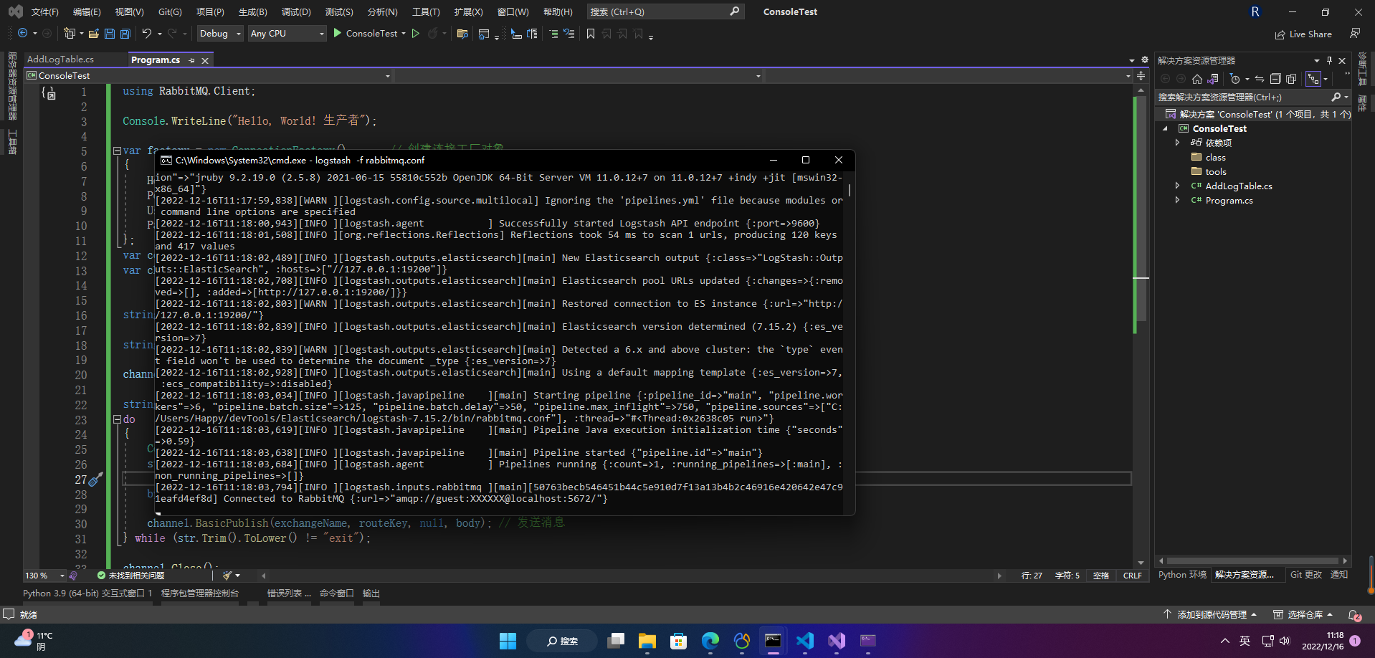Click the cmd window vertical scrollbar thumb

coord(850,191)
